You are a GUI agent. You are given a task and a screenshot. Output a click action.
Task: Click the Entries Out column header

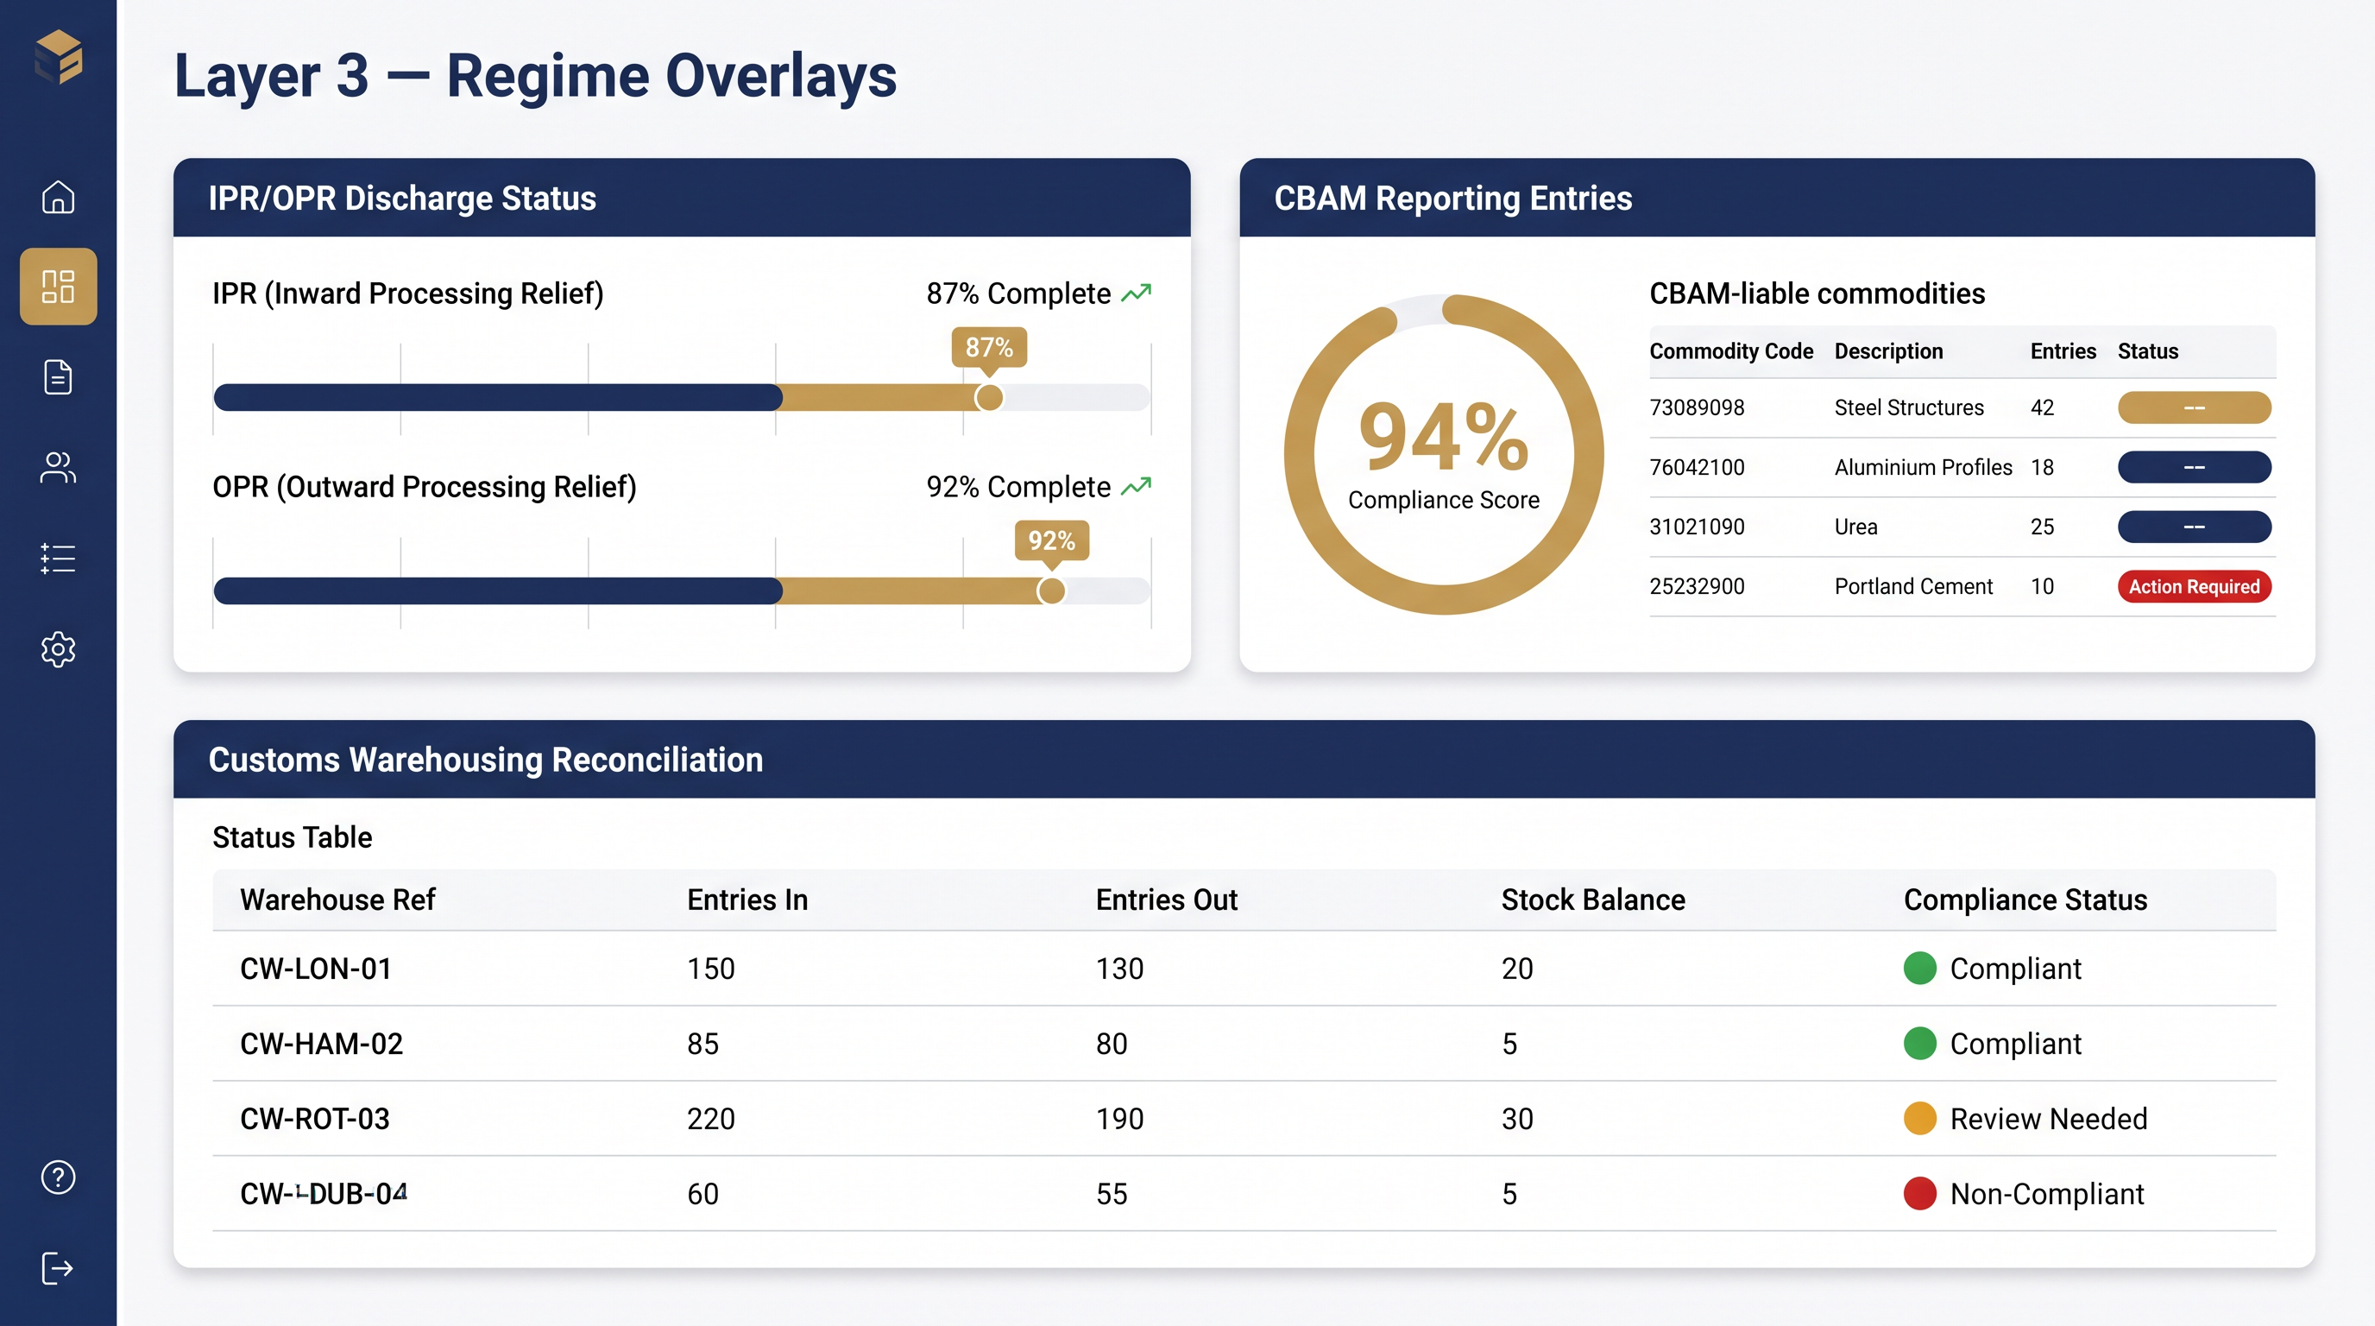click(1166, 899)
